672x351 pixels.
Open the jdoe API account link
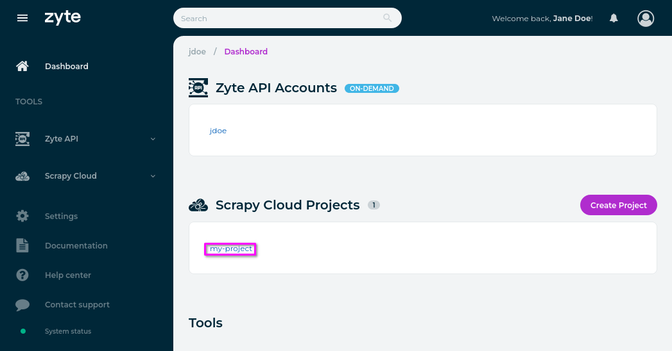218,131
